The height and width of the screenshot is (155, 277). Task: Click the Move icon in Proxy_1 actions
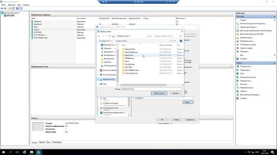click(x=238, y=81)
